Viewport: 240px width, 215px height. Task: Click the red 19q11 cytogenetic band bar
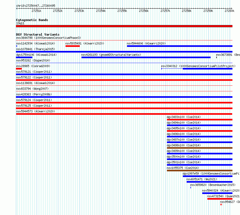coord(124,26)
